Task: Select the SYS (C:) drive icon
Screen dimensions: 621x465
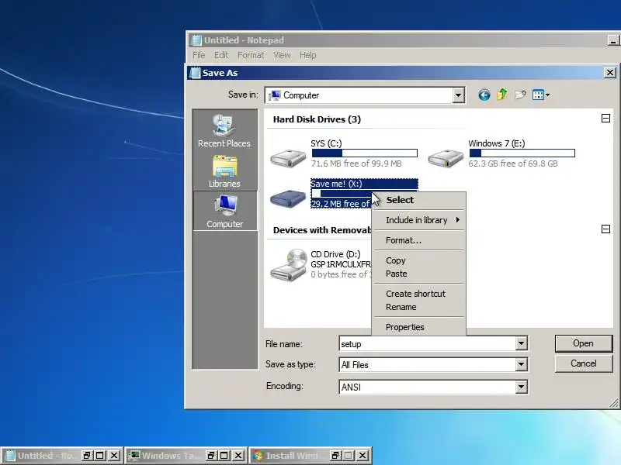Action: tap(288, 157)
